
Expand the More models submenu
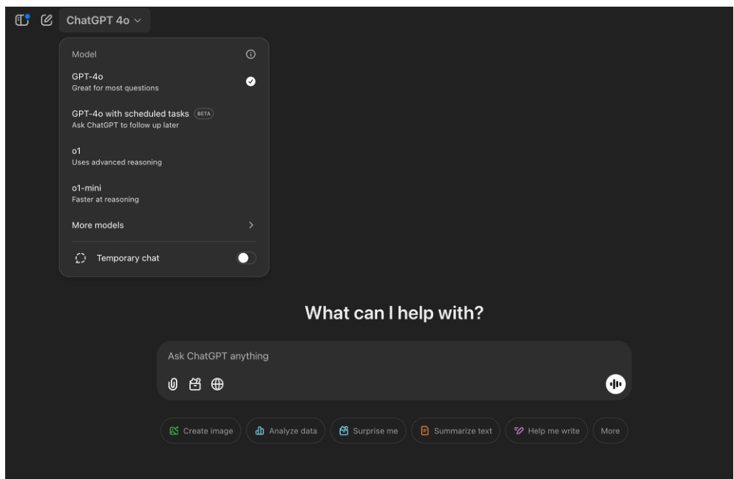tap(164, 225)
